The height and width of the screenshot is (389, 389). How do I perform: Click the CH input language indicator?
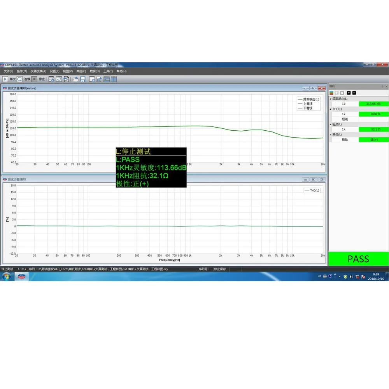(x=319, y=276)
